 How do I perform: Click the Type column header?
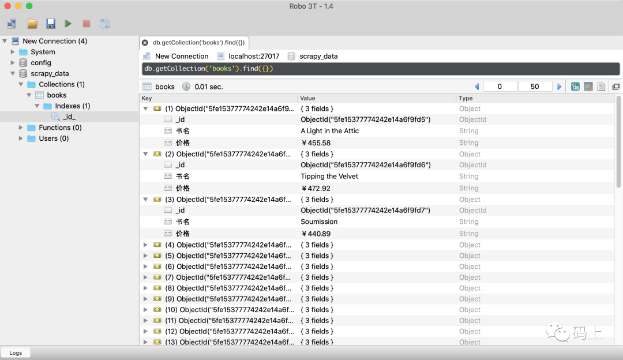(535, 98)
